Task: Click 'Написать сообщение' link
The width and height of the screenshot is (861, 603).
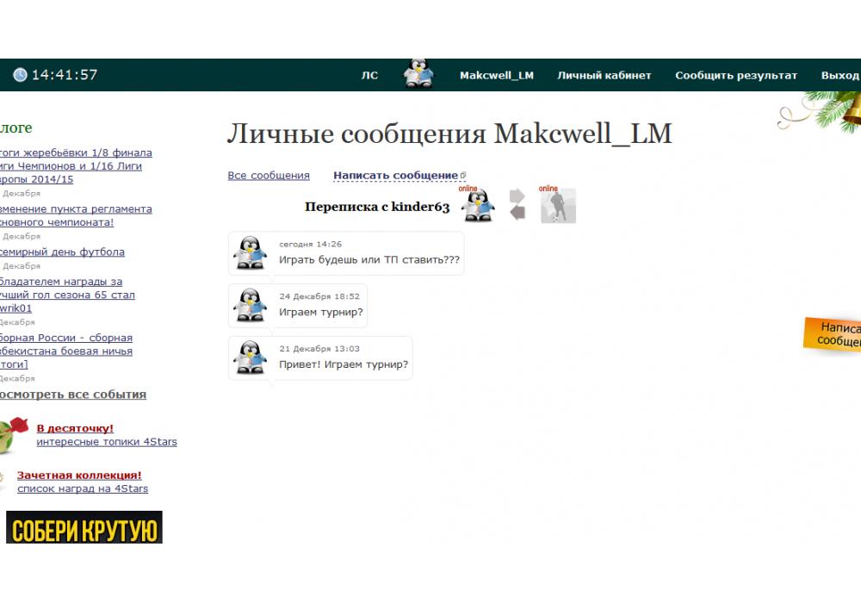Action: 395,176
